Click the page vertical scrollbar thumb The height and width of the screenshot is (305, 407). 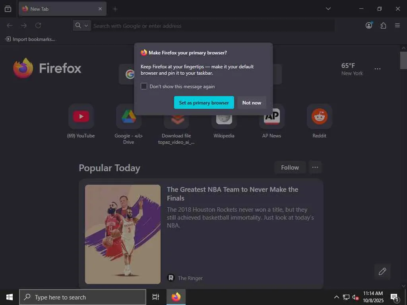pos(403,60)
